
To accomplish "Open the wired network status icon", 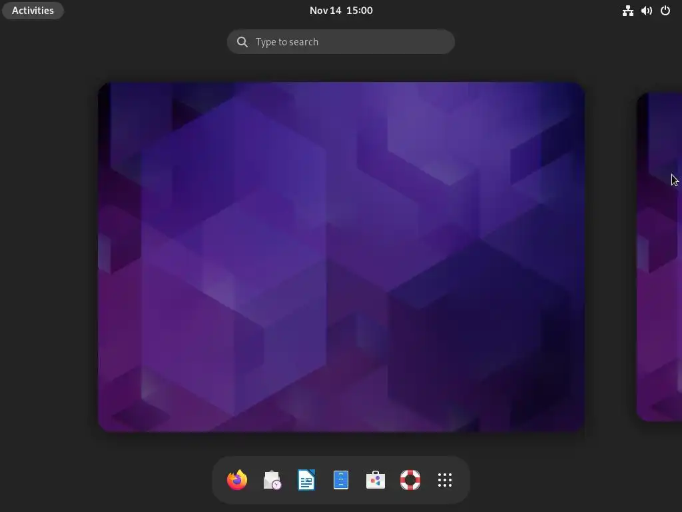I will tap(627, 11).
